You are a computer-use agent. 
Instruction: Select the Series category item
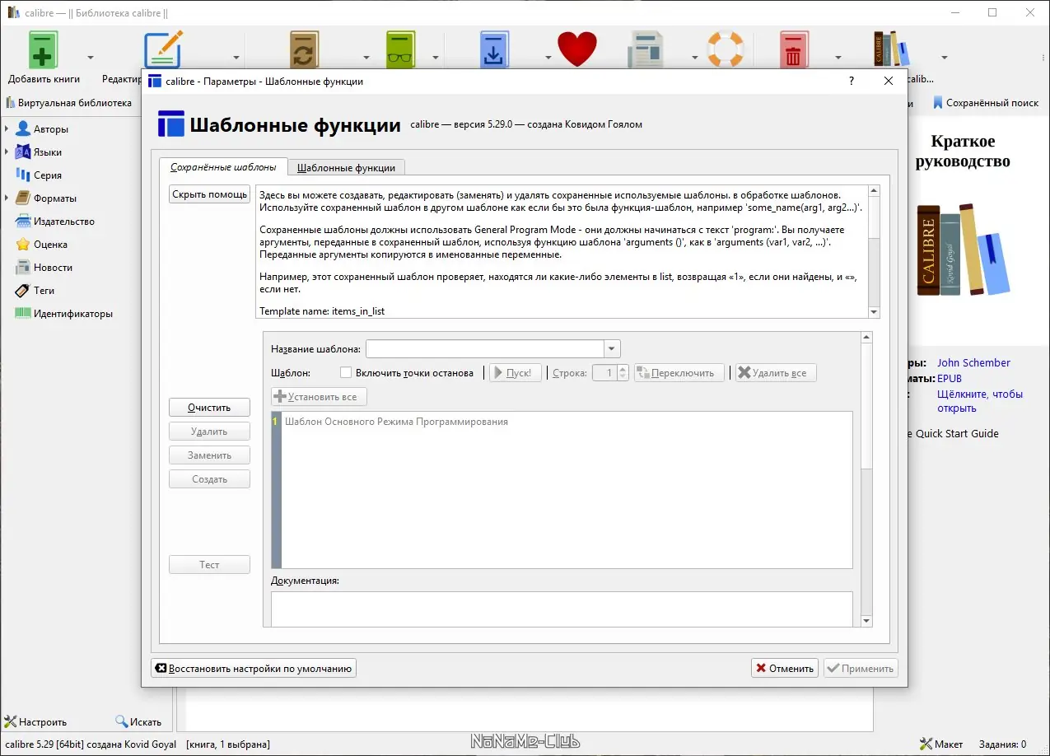[47, 175]
